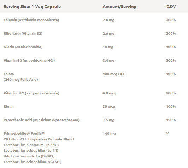Click the double asterisk in the %DV column

tap(168, 133)
